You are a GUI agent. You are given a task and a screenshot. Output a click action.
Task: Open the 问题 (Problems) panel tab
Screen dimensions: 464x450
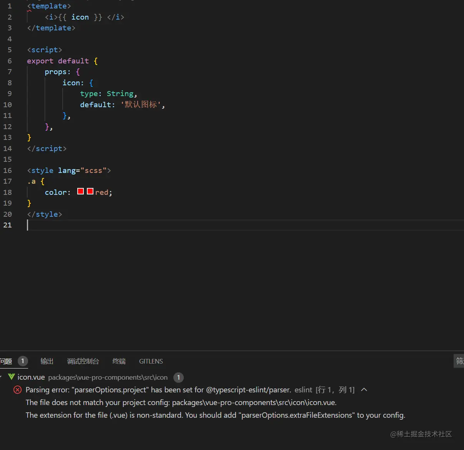(x=6, y=361)
